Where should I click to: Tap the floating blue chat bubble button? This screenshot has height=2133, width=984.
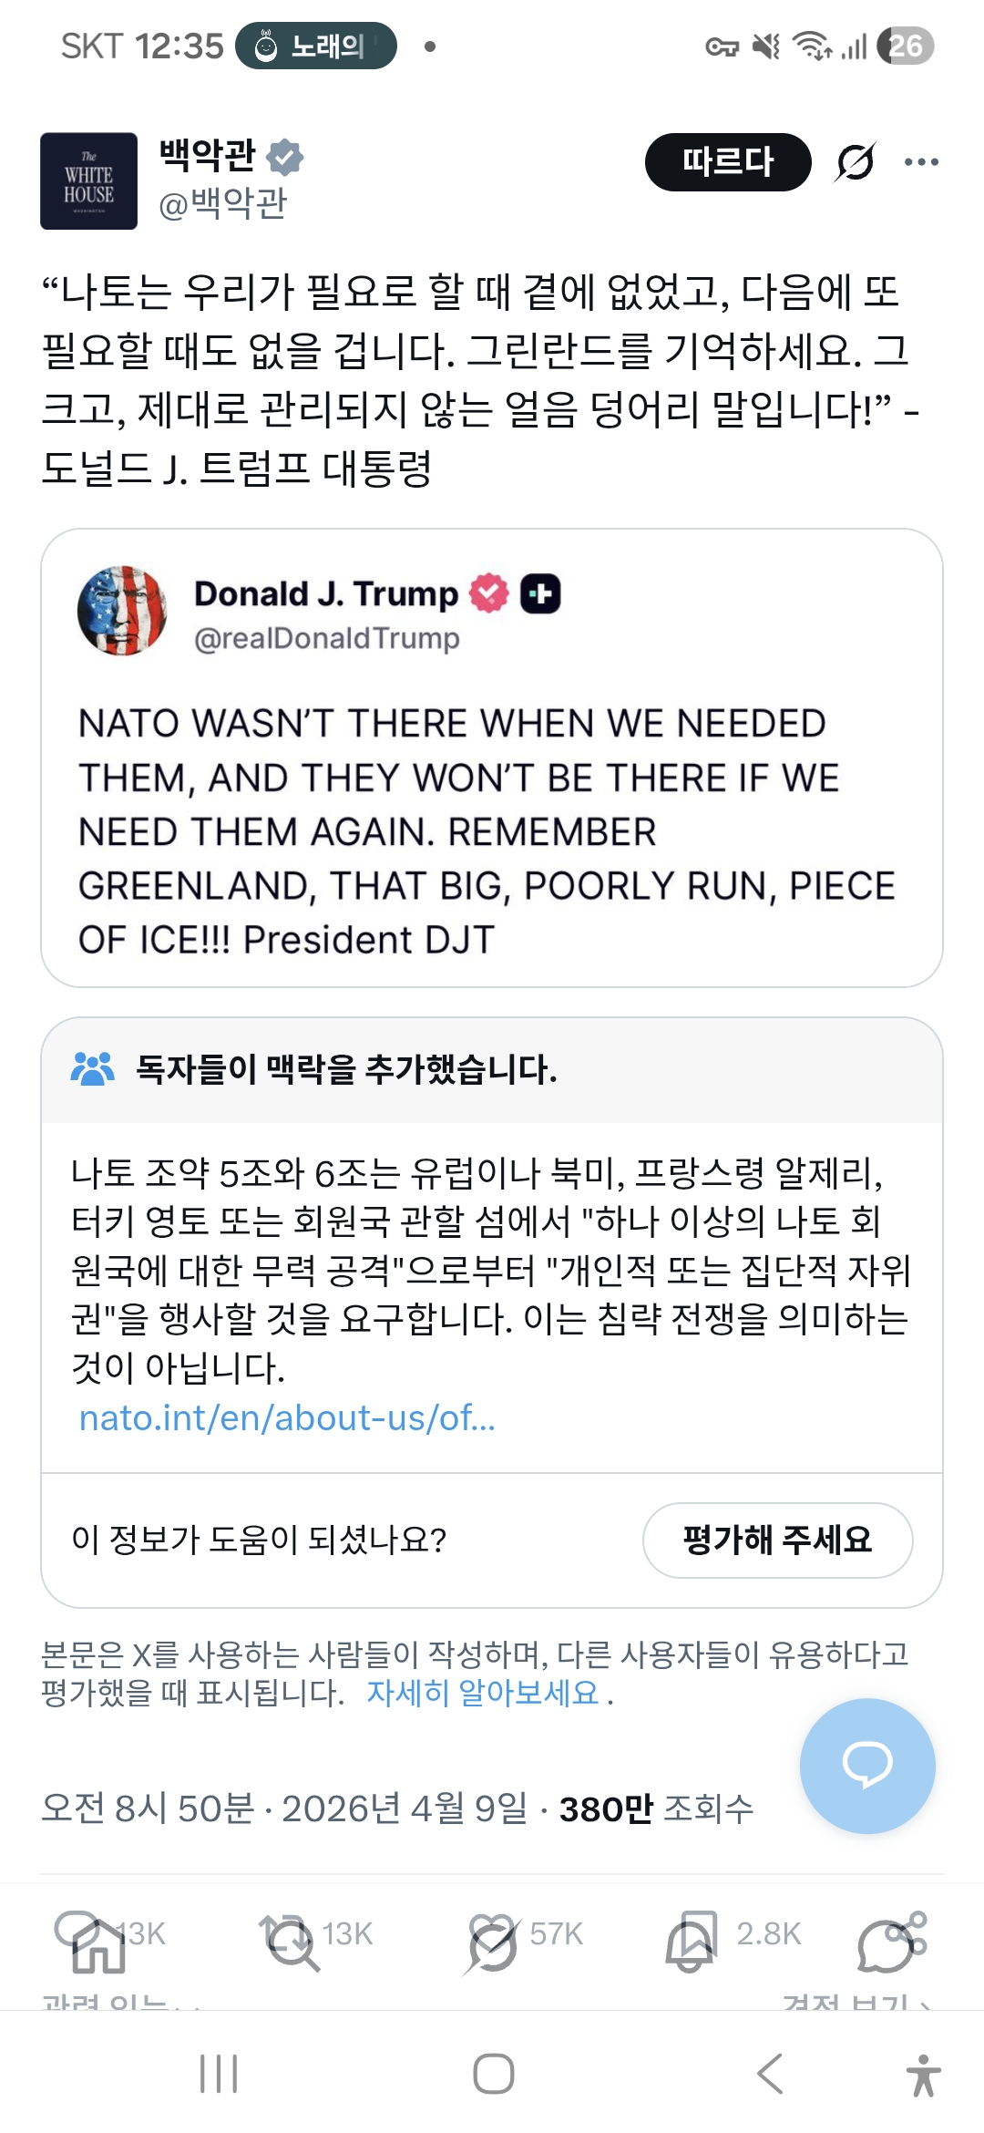pyautogui.click(x=866, y=1766)
